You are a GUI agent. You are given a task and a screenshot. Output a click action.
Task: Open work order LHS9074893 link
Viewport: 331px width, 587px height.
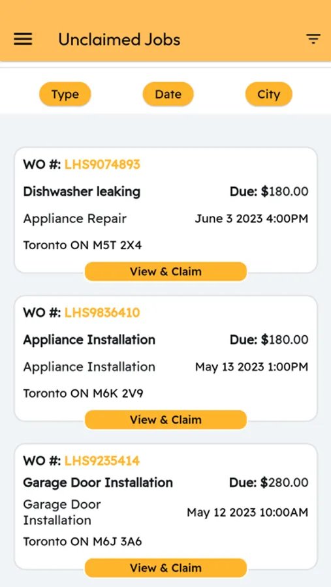[x=102, y=164]
